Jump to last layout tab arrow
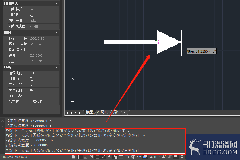Image resolution: width=240 pixels, height=160 pixels. coord(80,113)
